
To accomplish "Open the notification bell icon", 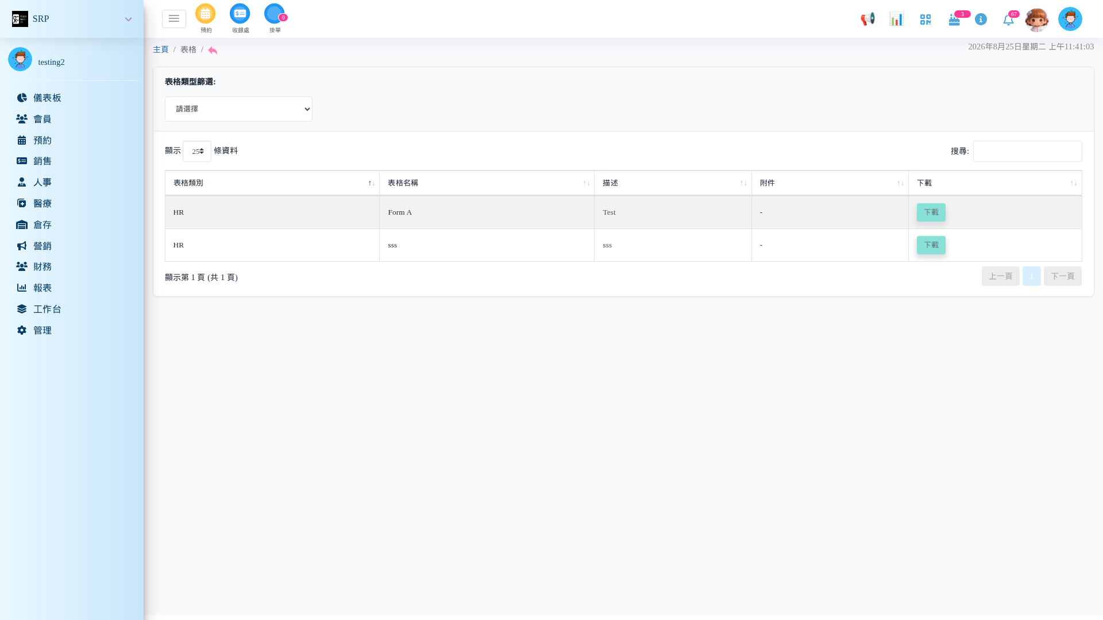I will 1008,20.
